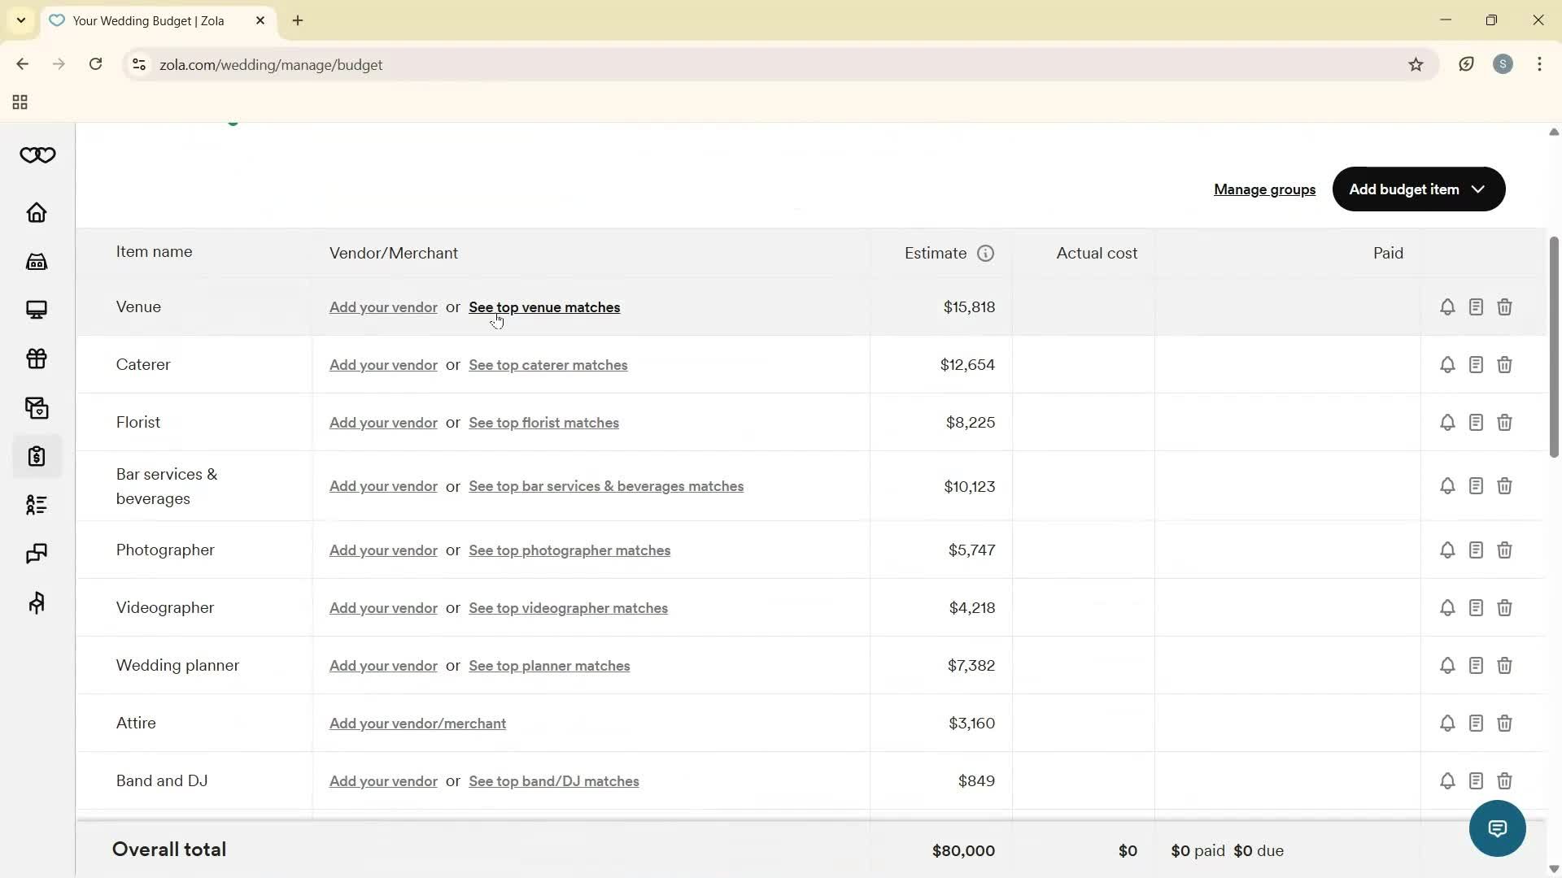Toggle the reminder bell for Venue
Image resolution: width=1562 pixels, height=878 pixels.
point(1446,306)
